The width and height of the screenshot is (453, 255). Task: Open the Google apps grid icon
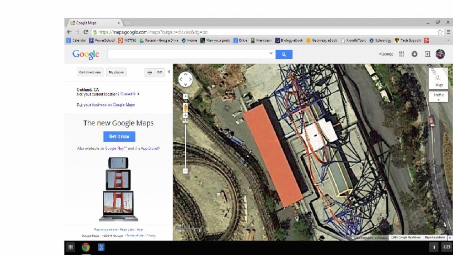click(x=401, y=54)
